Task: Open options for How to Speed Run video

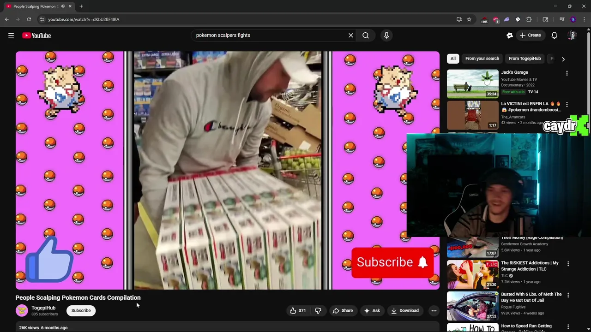Action: (568, 327)
